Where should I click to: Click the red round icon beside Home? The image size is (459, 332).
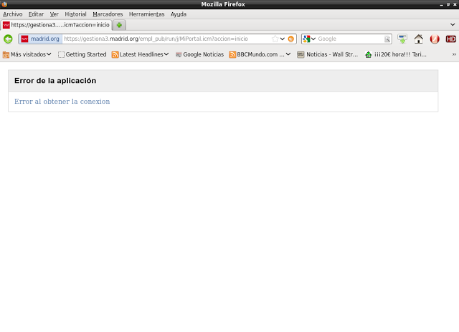(x=435, y=39)
